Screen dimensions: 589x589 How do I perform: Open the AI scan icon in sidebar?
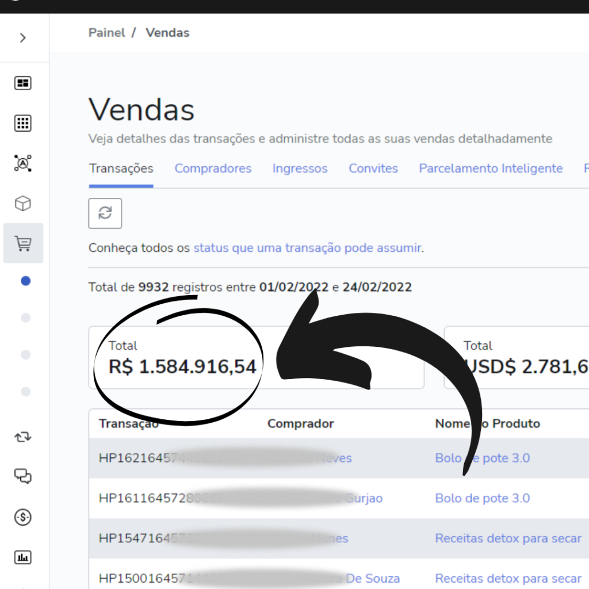pyautogui.click(x=23, y=163)
